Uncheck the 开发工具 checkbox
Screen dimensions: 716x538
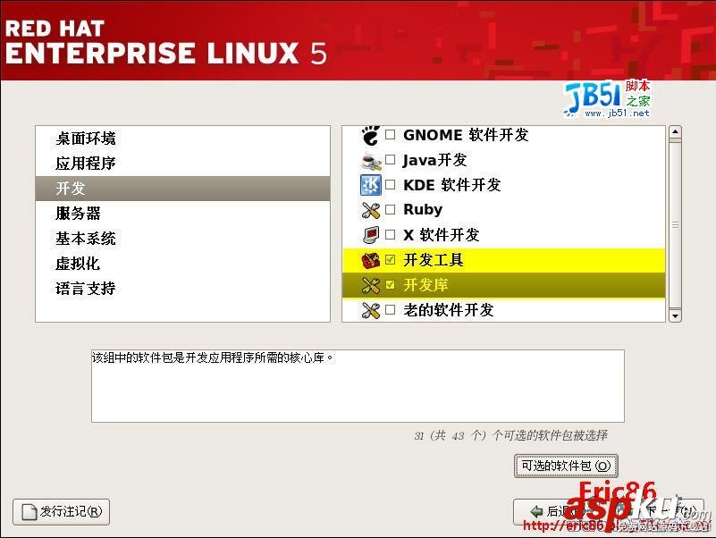pos(390,260)
